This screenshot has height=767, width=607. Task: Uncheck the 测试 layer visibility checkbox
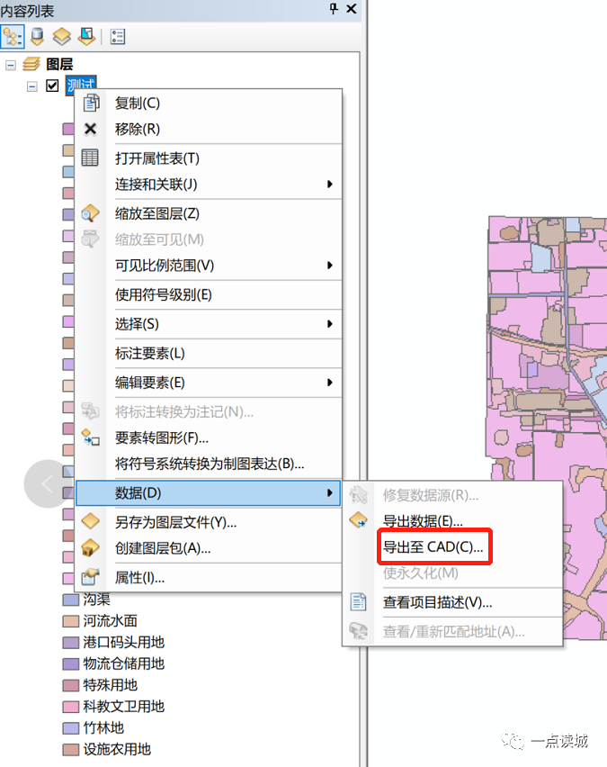(x=52, y=86)
